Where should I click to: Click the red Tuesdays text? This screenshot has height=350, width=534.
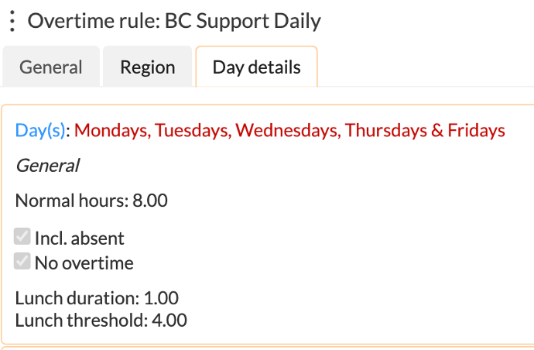tap(188, 130)
